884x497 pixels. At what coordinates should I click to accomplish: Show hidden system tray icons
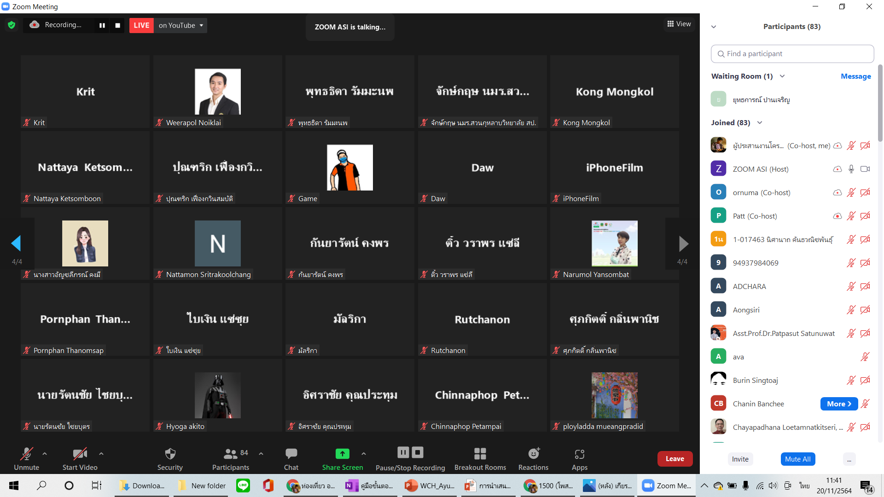click(x=704, y=485)
